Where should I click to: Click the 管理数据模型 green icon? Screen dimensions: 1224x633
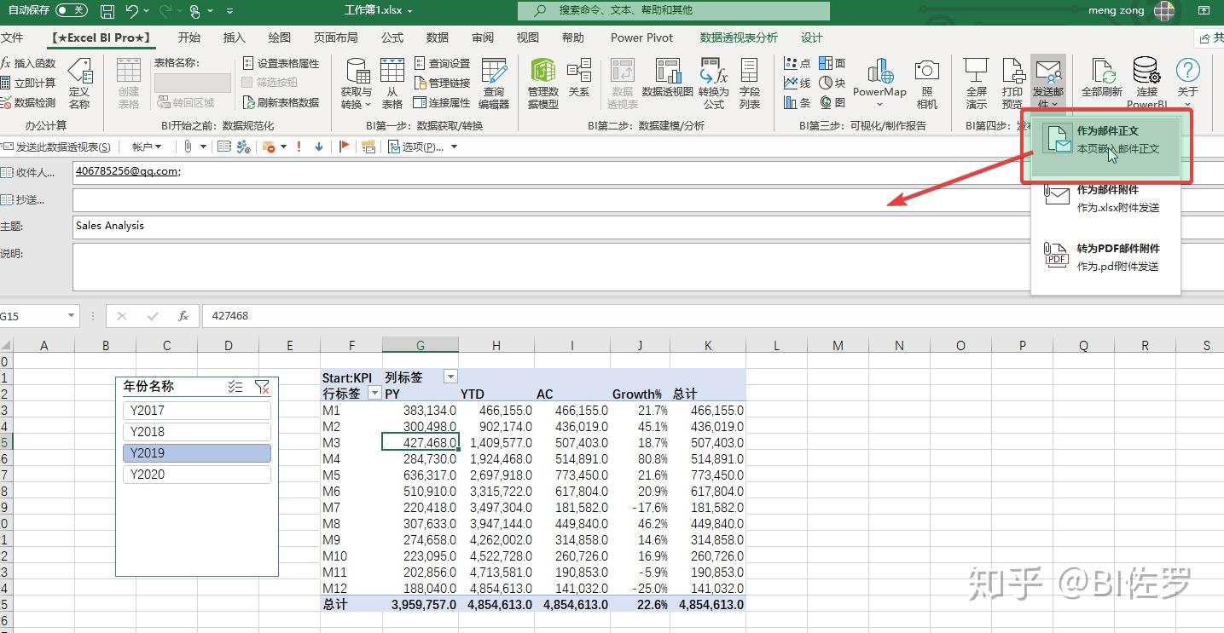coord(542,81)
